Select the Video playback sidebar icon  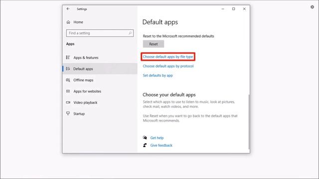point(68,102)
